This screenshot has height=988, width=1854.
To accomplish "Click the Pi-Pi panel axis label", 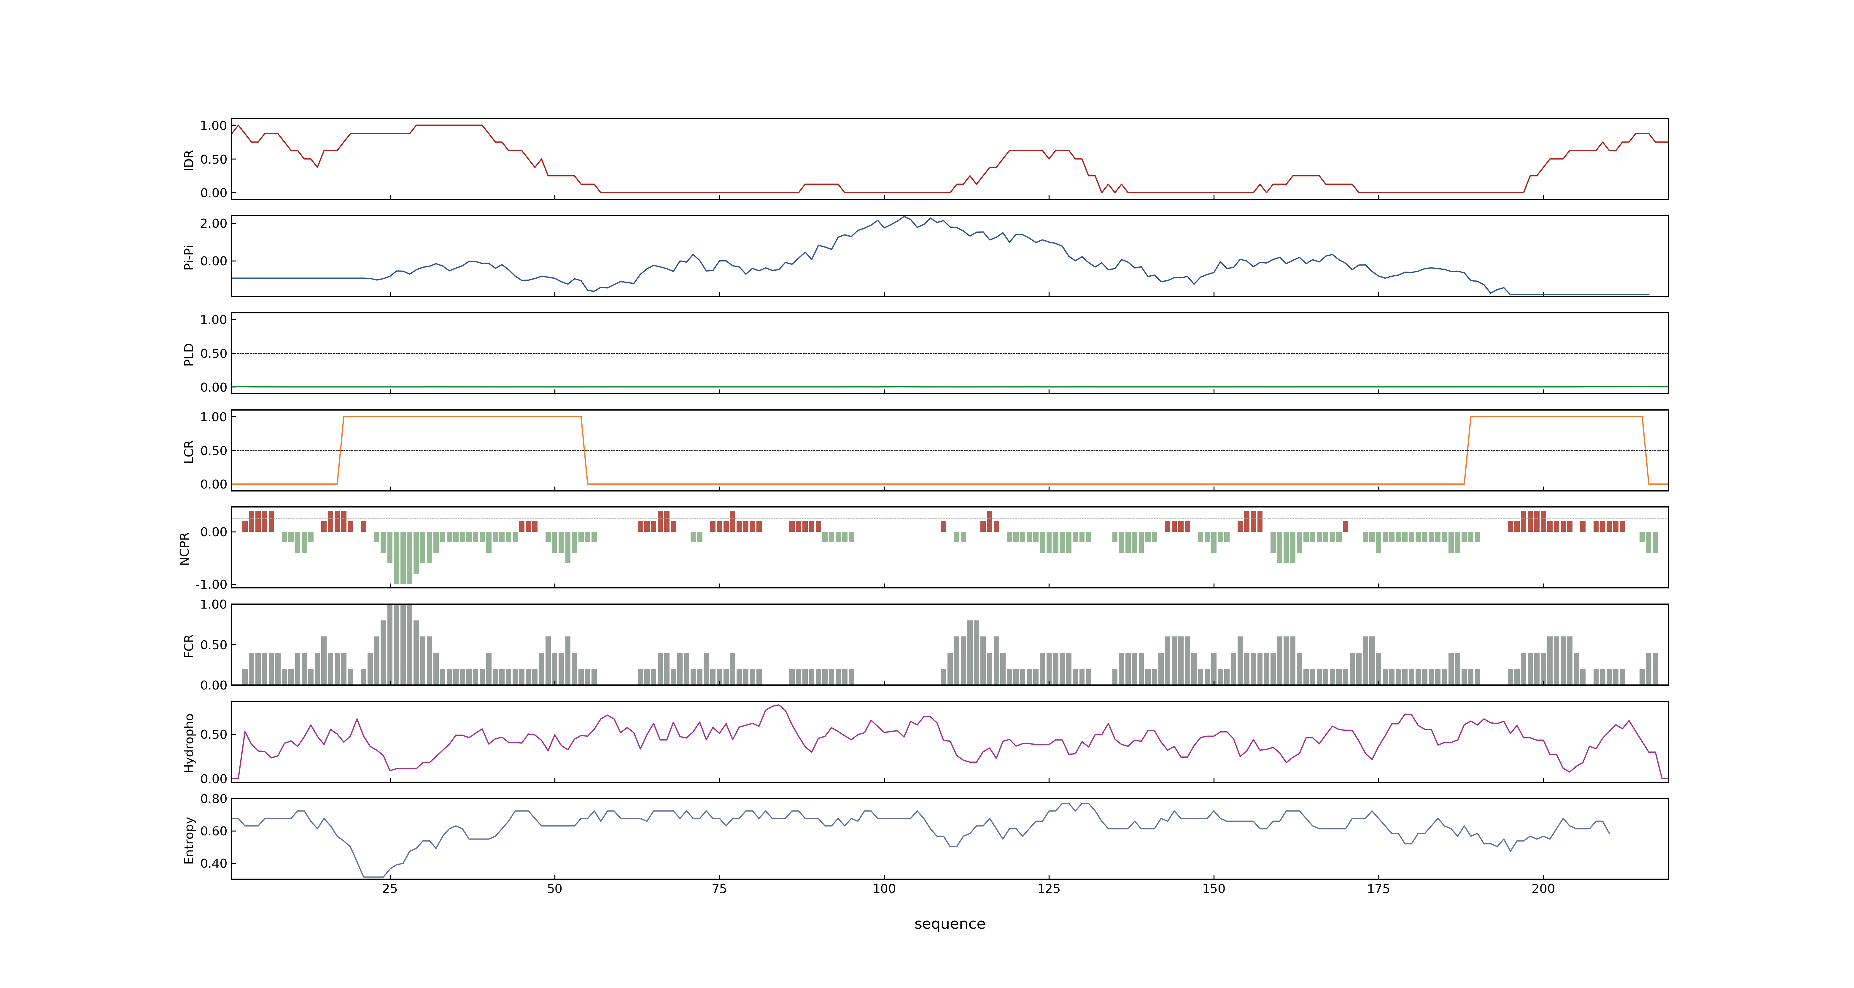I will [189, 257].
